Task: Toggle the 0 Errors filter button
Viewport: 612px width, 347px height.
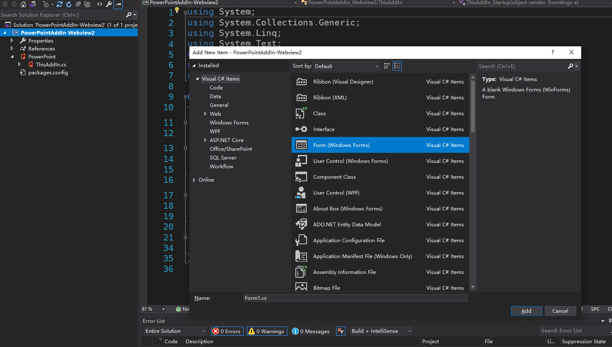Action: [227, 331]
